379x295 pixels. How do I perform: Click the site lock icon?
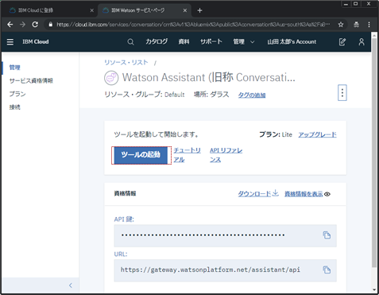pyautogui.click(x=50, y=25)
